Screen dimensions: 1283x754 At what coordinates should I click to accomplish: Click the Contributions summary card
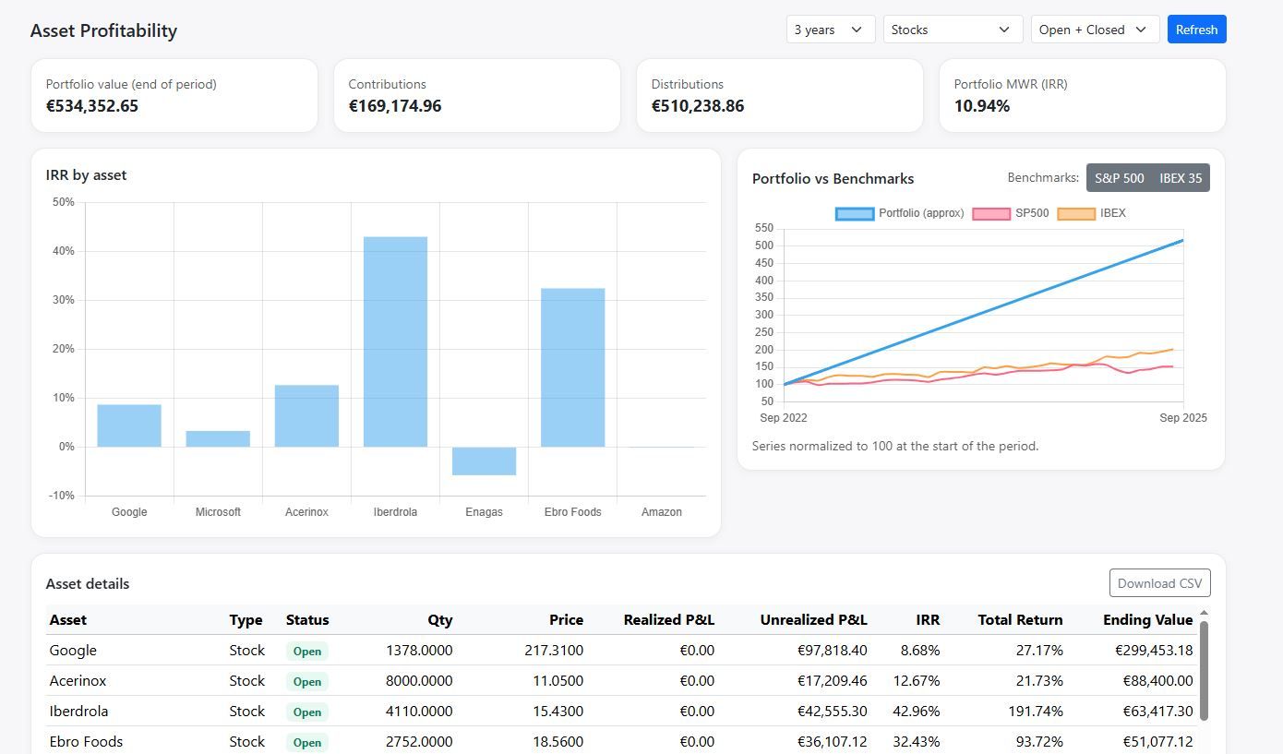tap(476, 95)
